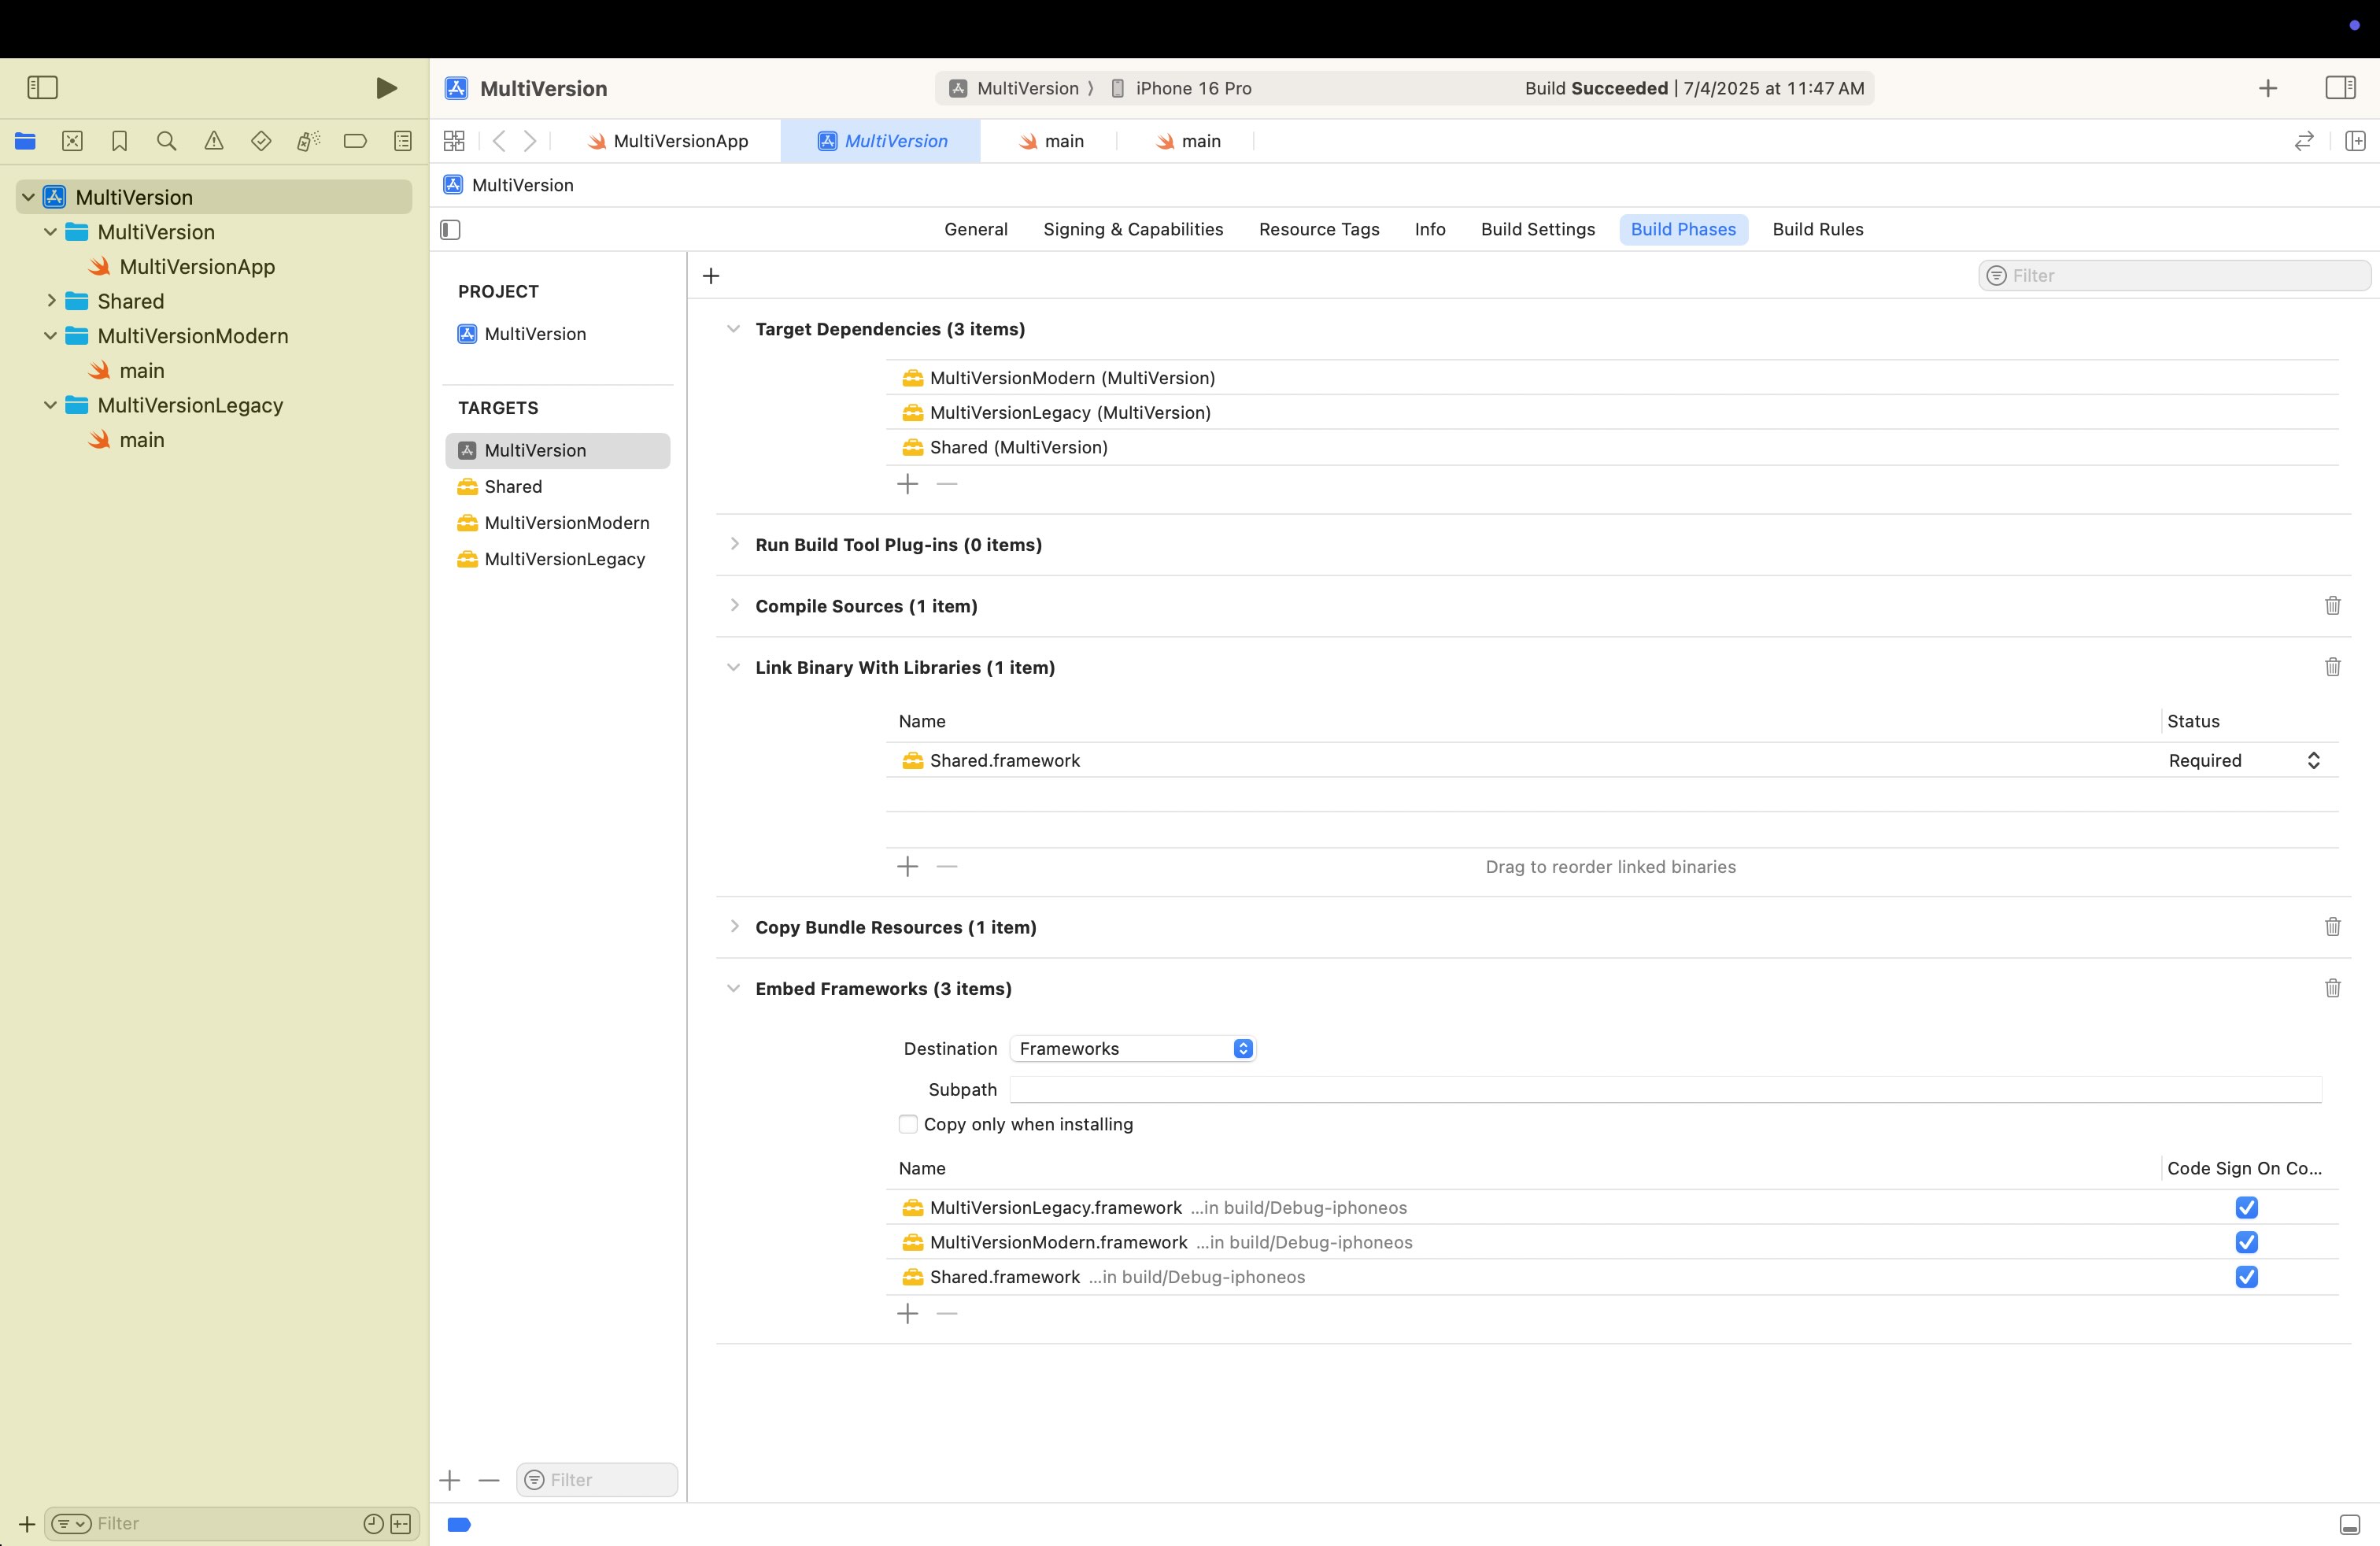Run the project with the play button
Viewport: 2380px width, 1546px height.
pyautogui.click(x=386, y=88)
